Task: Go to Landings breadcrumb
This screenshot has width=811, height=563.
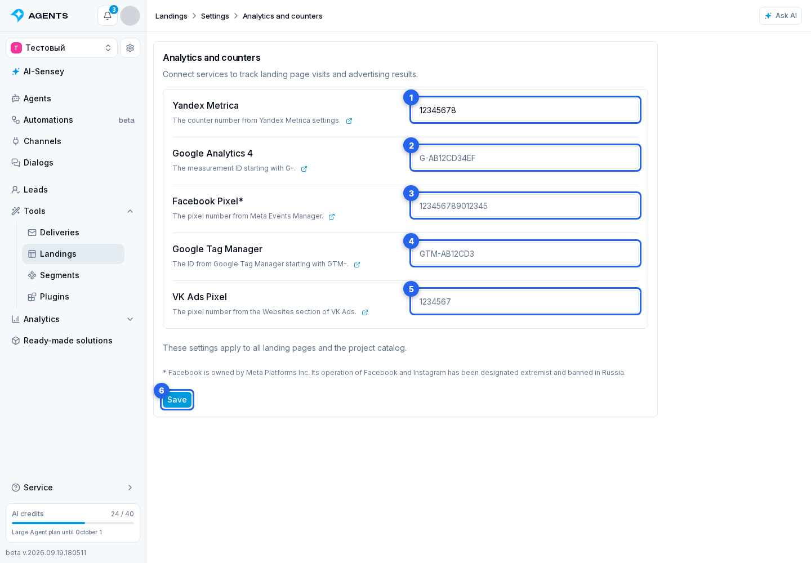Action: pyautogui.click(x=171, y=16)
